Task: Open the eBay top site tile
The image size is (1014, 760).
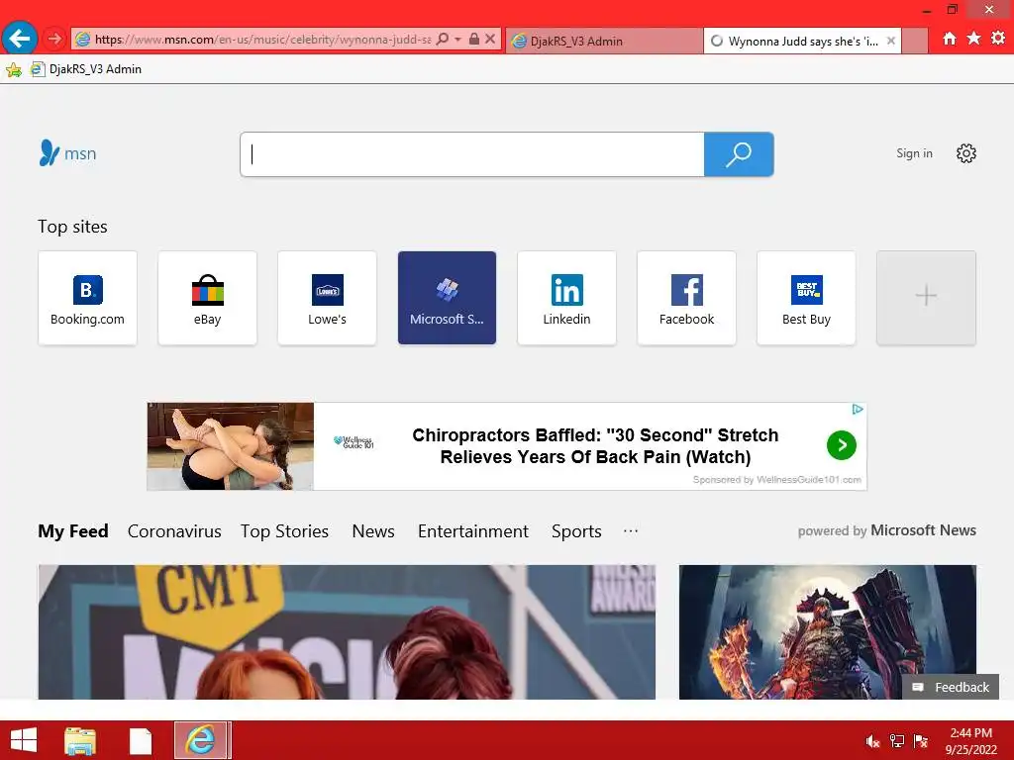Action: 208,298
